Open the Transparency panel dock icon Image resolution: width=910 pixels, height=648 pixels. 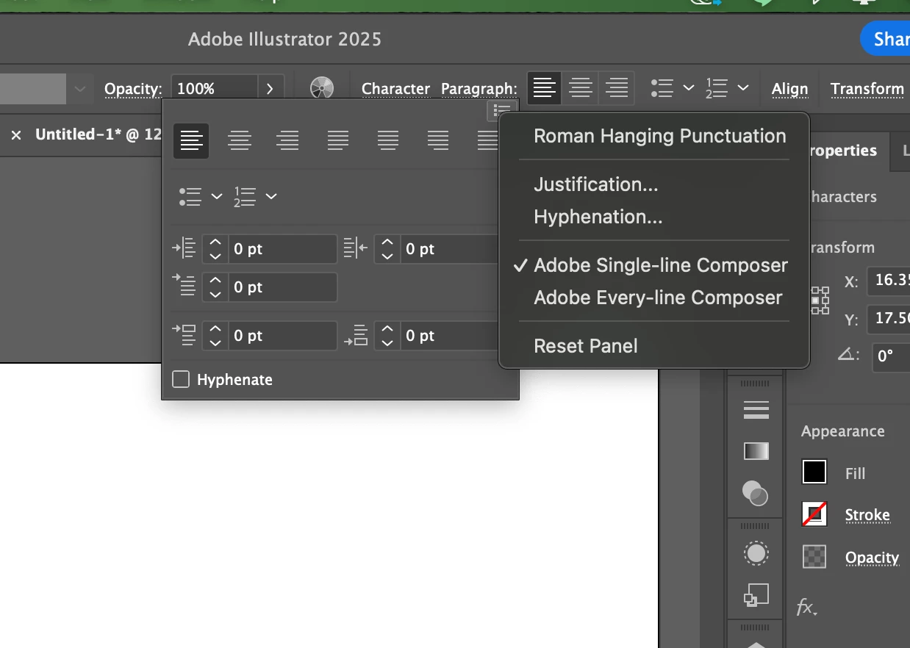coord(756,493)
